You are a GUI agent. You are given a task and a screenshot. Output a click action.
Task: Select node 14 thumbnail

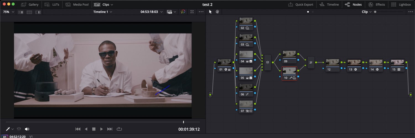point(376,63)
